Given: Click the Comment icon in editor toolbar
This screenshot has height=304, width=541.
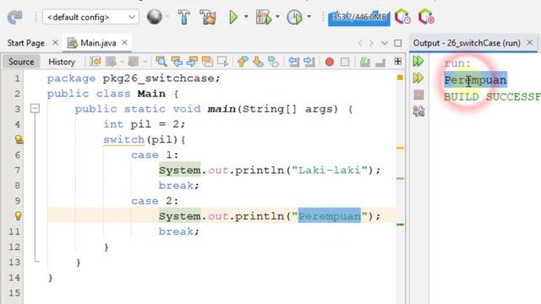Looking at the screenshot, I should pyautogui.click(x=364, y=62).
